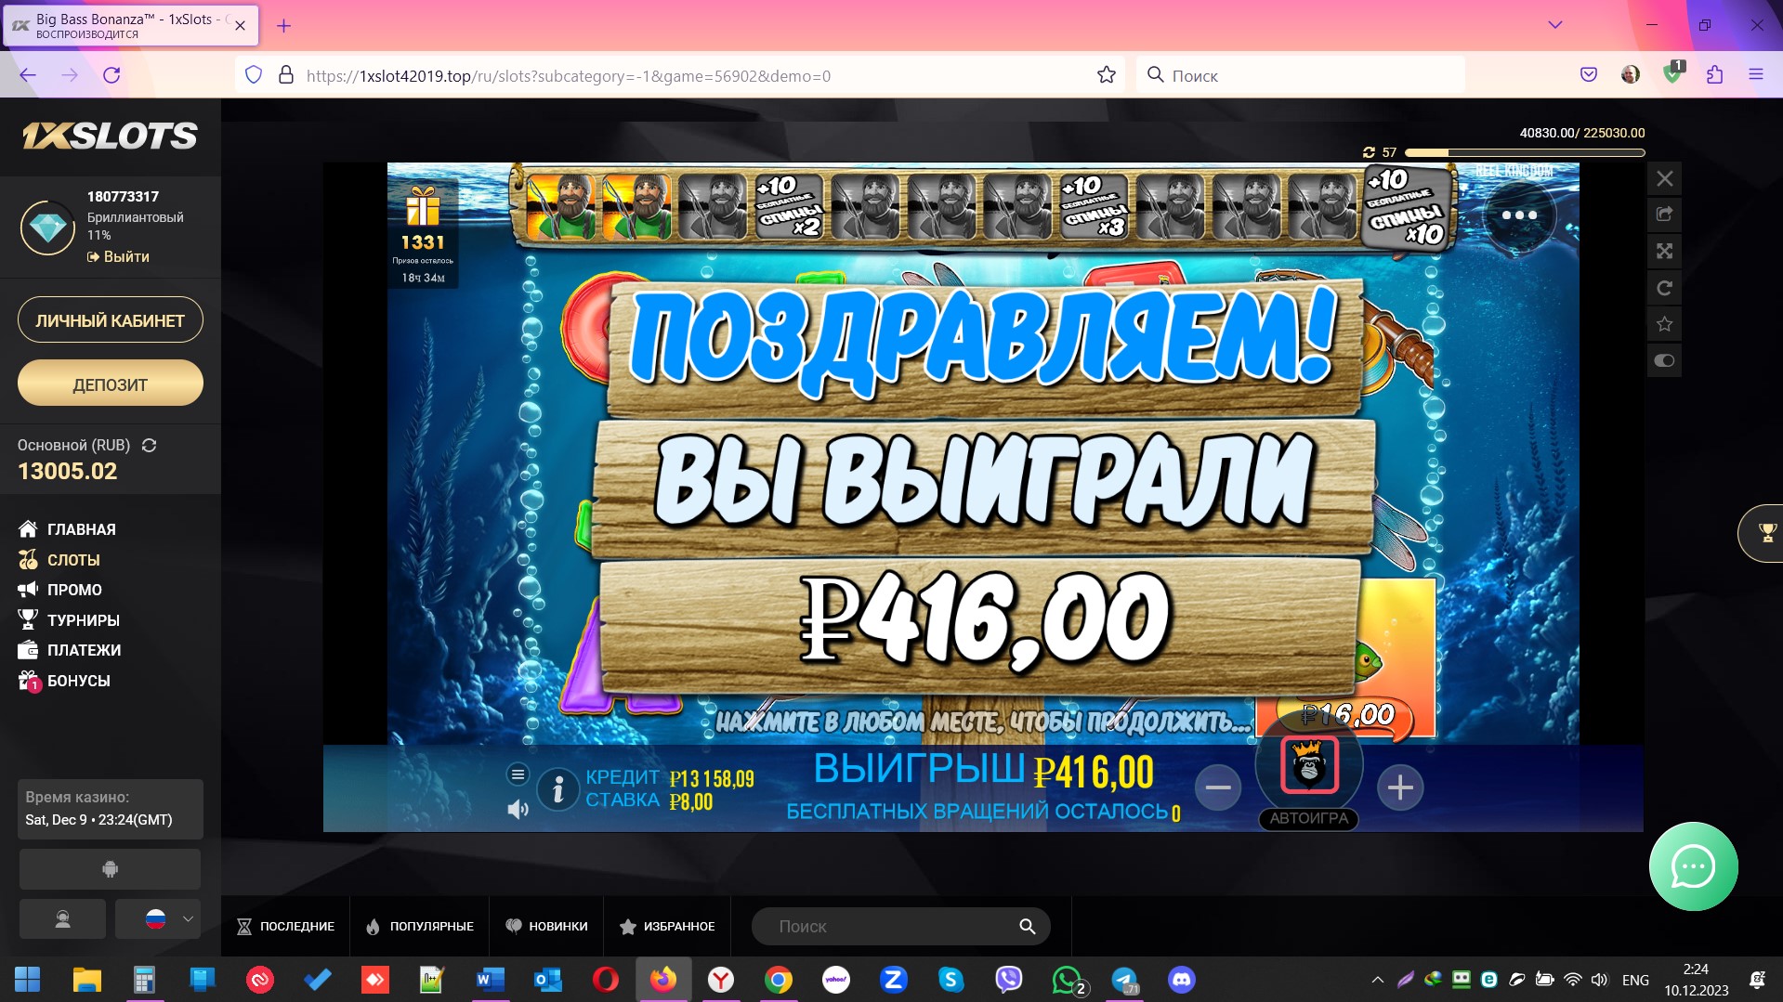Open the game's three-dots menu bubble

(x=1518, y=215)
